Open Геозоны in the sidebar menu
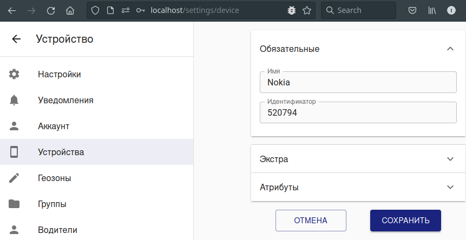Screen dimensions: 466x240 coord(55,178)
